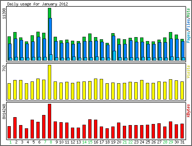Click the 11398 axis maximum value
Image resolution: width=192 pixels, height=146 pixels.
pos(4,13)
